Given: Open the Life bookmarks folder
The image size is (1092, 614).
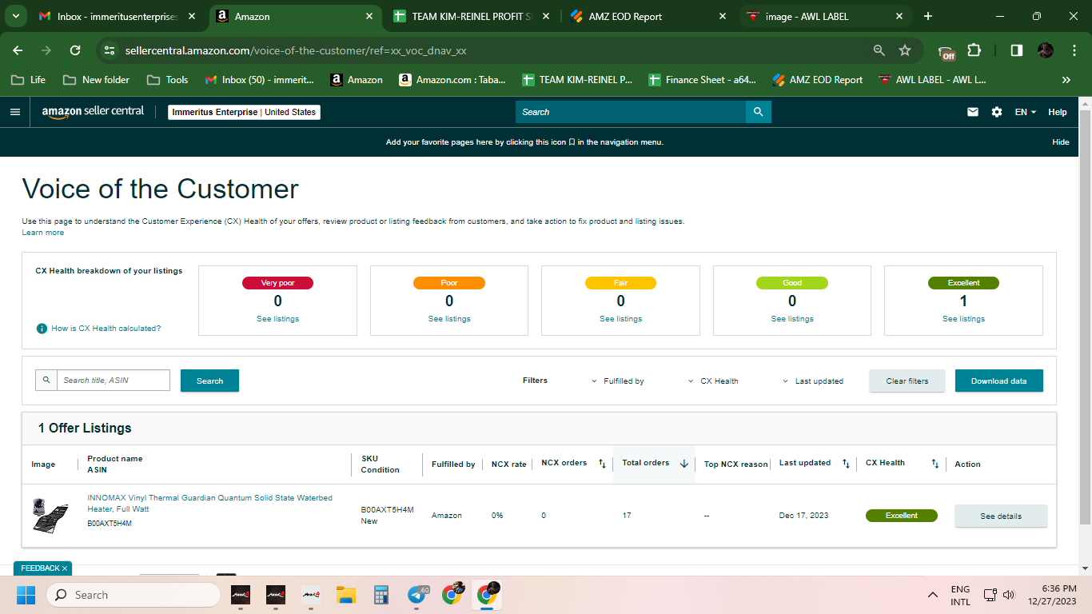Looking at the screenshot, I should point(28,80).
